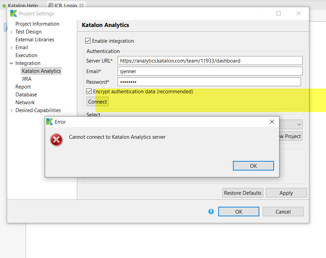Expand Desired Capabilities node
Viewport: 326px width, 258px height.
(x=11, y=111)
